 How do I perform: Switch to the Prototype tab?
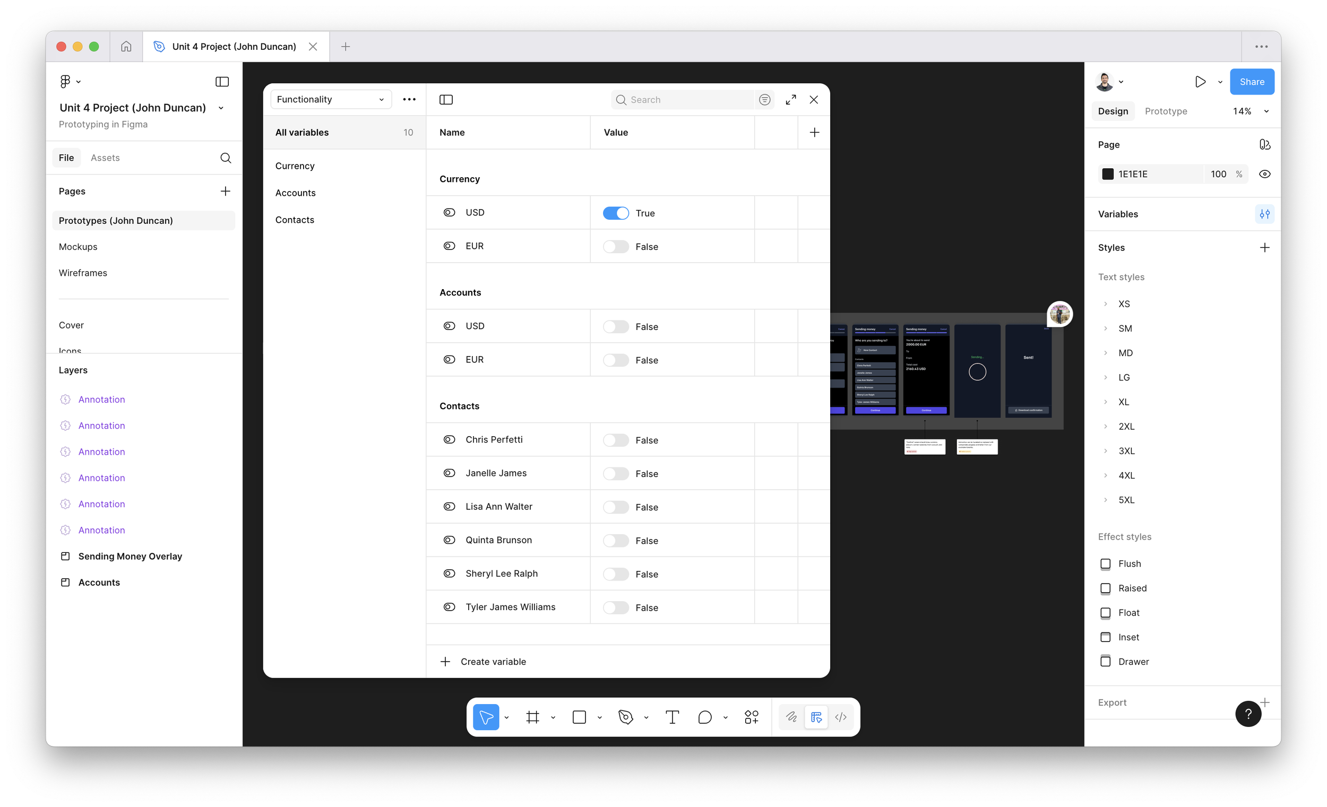[x=1166, y=111]
